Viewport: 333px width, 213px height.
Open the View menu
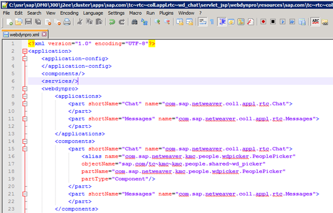point(51,13)
